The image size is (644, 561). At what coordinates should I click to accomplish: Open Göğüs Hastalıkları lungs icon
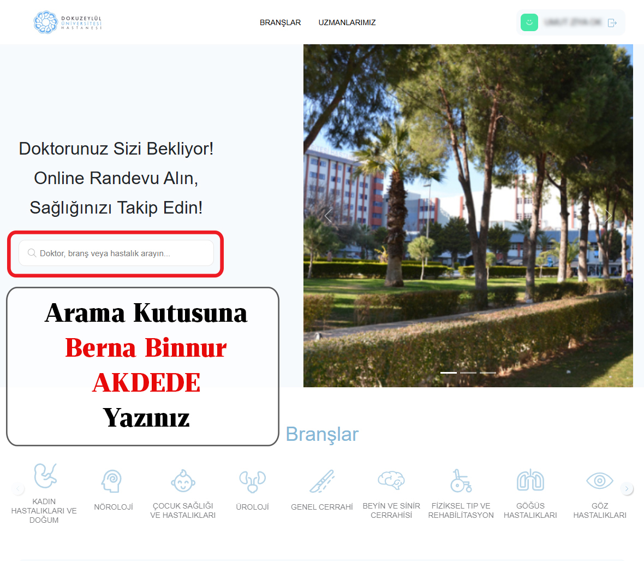tap(530, 480)
